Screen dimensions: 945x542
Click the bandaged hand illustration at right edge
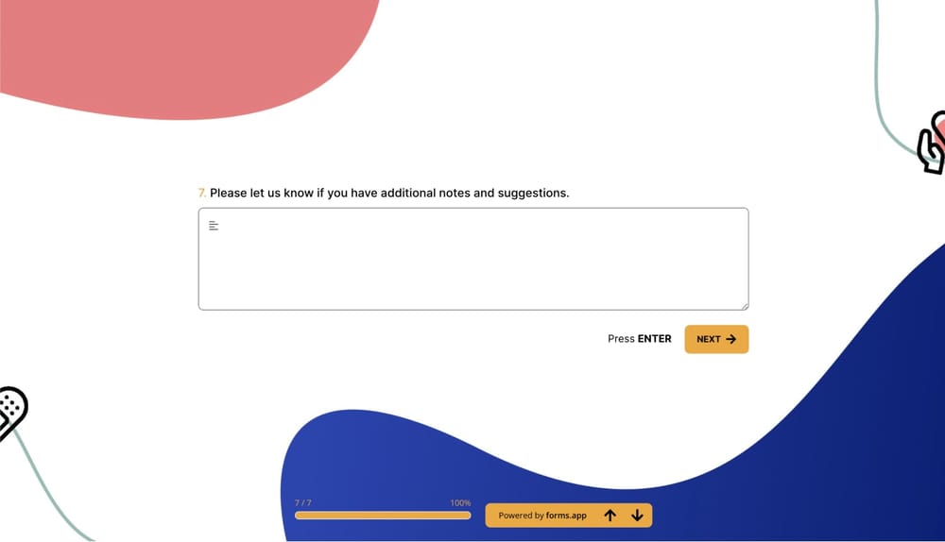coord(933,144)
